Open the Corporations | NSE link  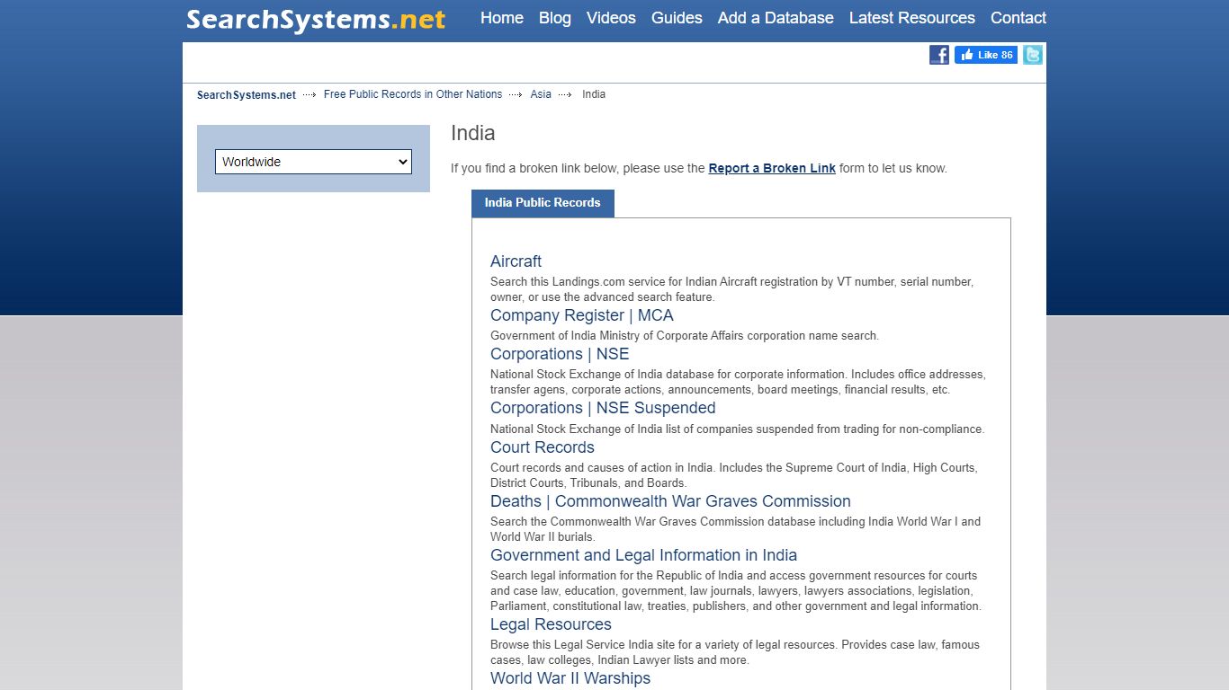[560, 354]
